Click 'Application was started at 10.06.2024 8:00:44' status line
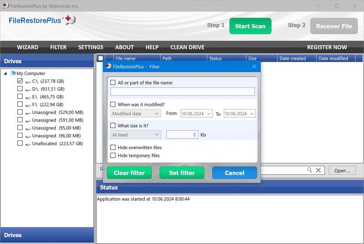This screenshot has width=364, height=244. (143, 199)
